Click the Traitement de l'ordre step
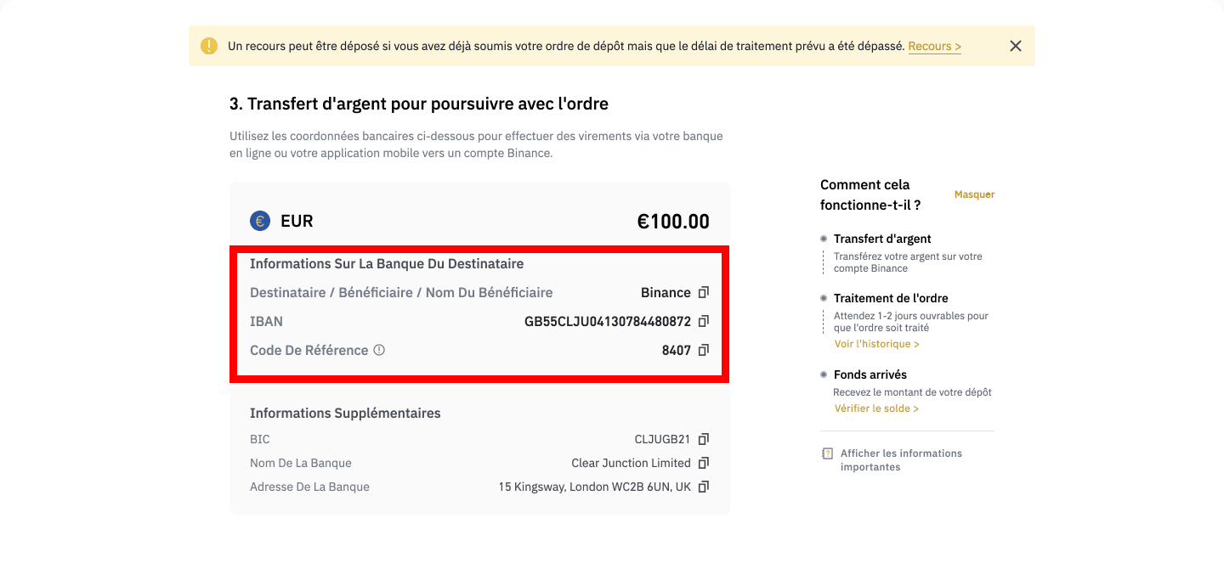1224x580 pixels. (891, 298)
